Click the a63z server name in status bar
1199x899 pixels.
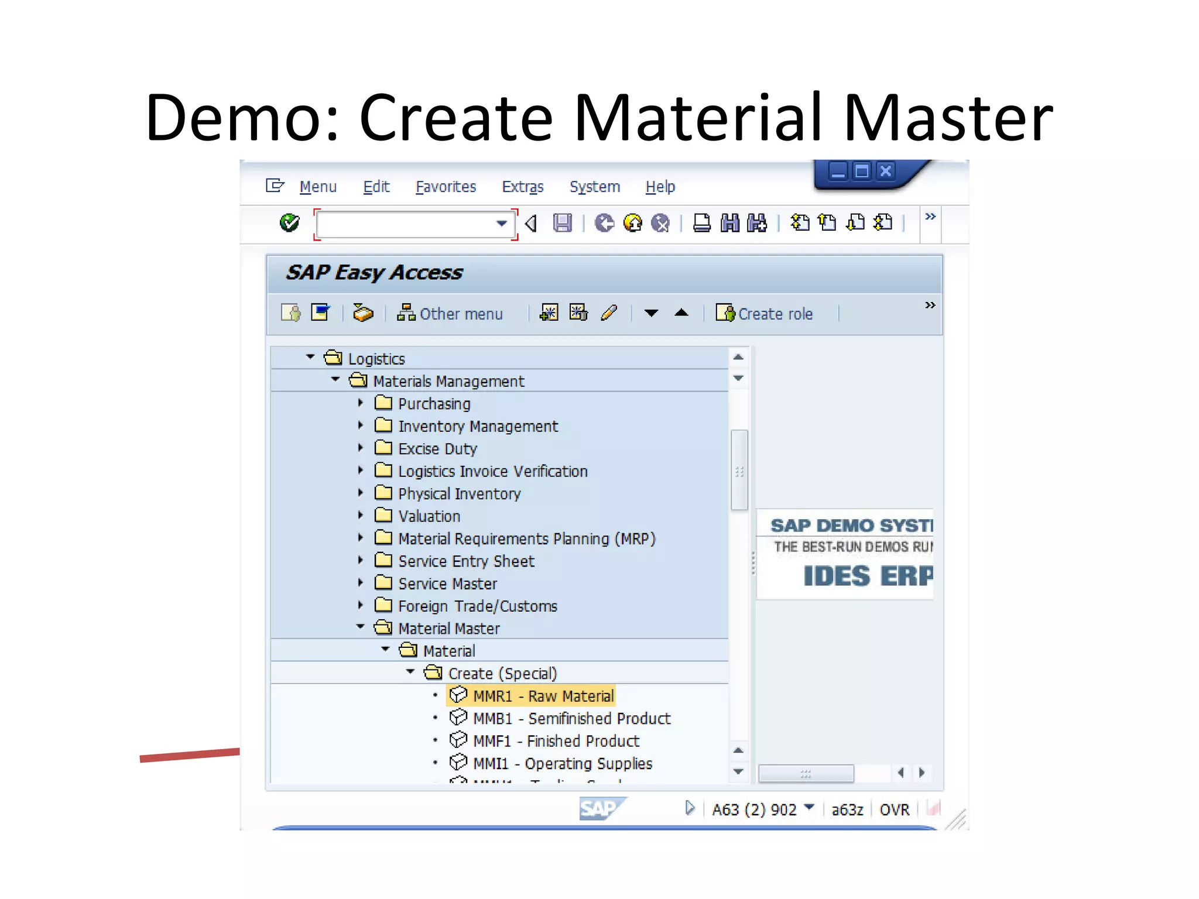847,809
